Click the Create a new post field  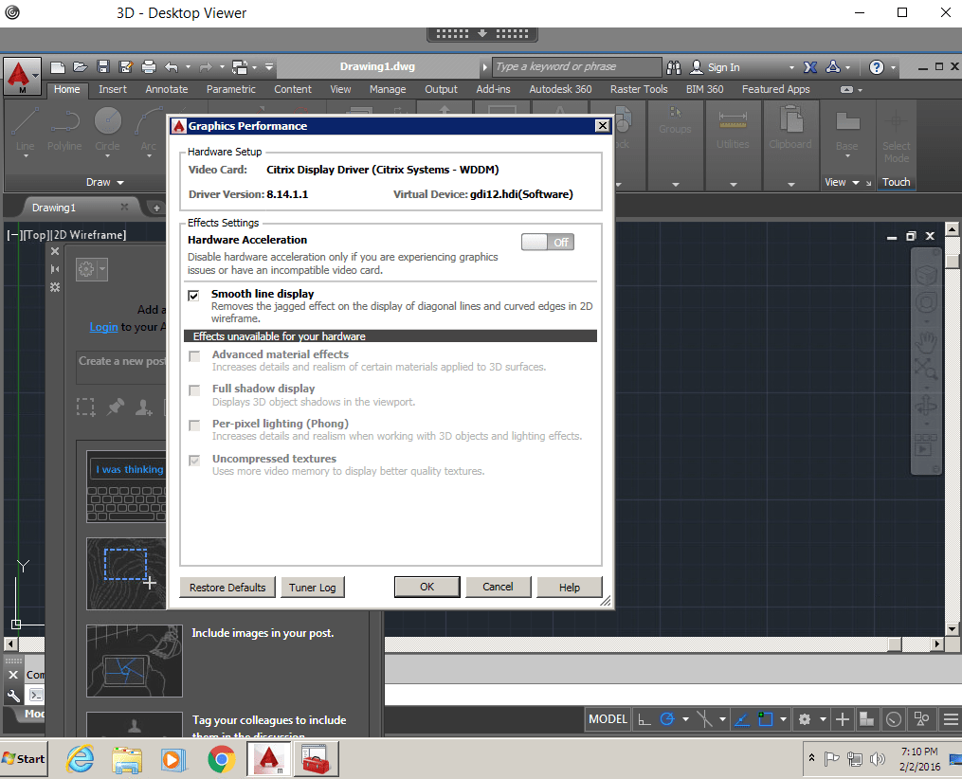click(x=121, y=368)
